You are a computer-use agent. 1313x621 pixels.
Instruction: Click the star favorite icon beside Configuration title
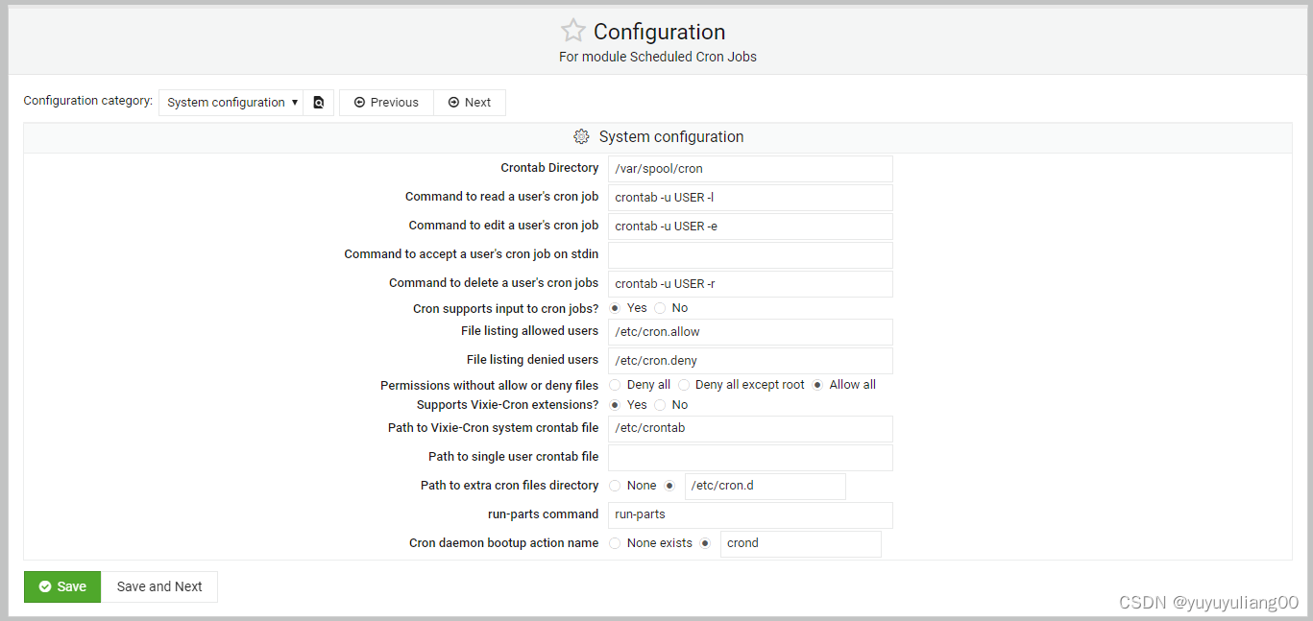pyautogui.click(x=573, y=30)
